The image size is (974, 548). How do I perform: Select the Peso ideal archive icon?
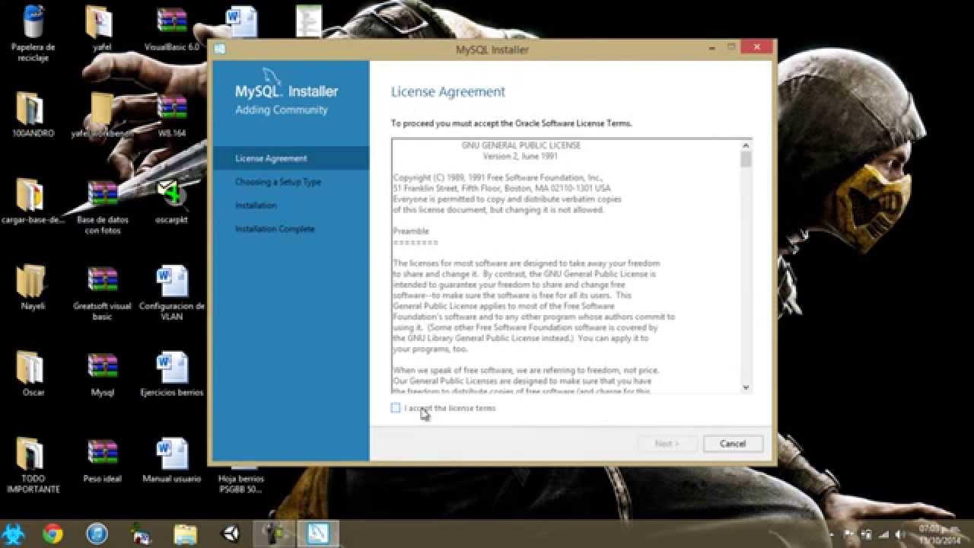(x=103, y=460)
